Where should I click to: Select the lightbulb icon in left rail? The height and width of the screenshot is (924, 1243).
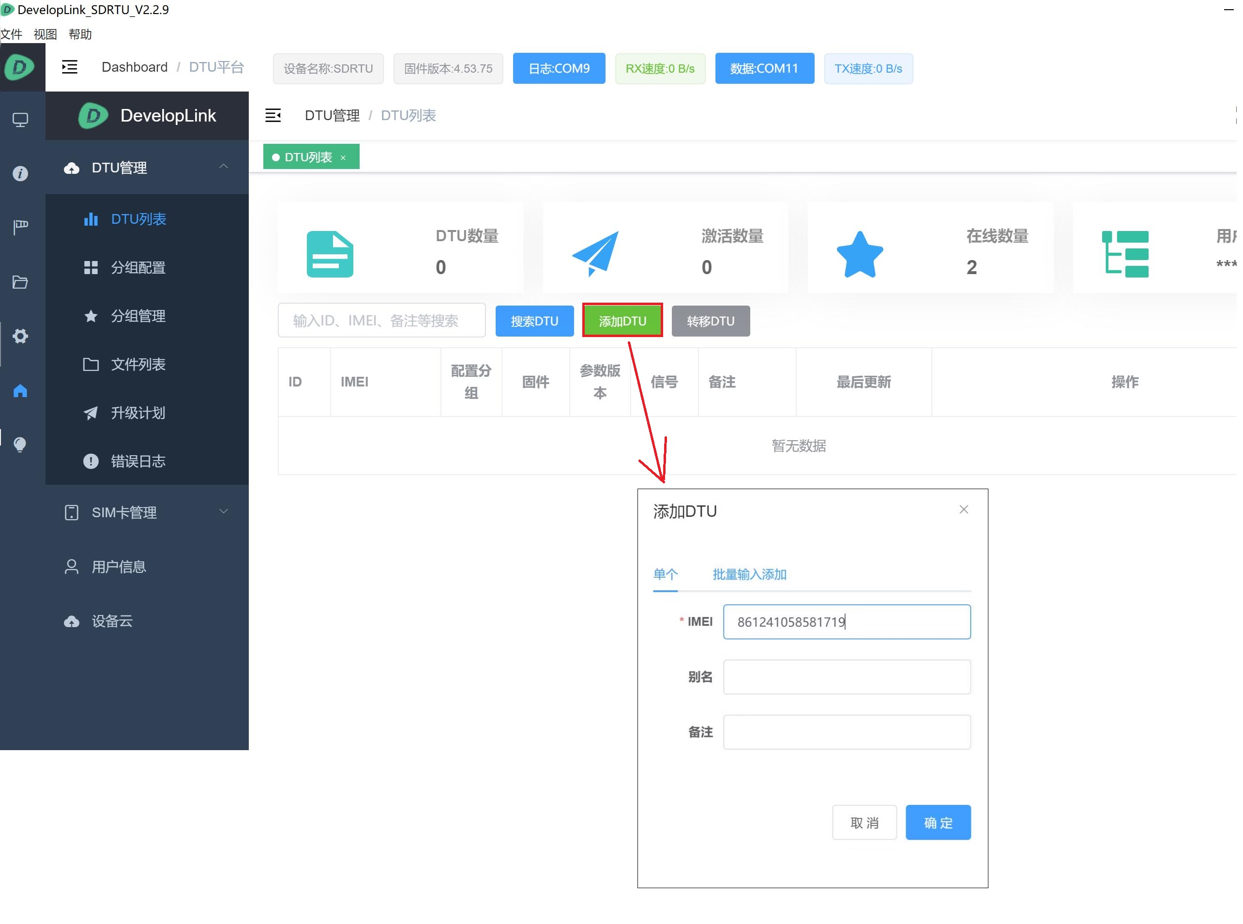[20, 445]
